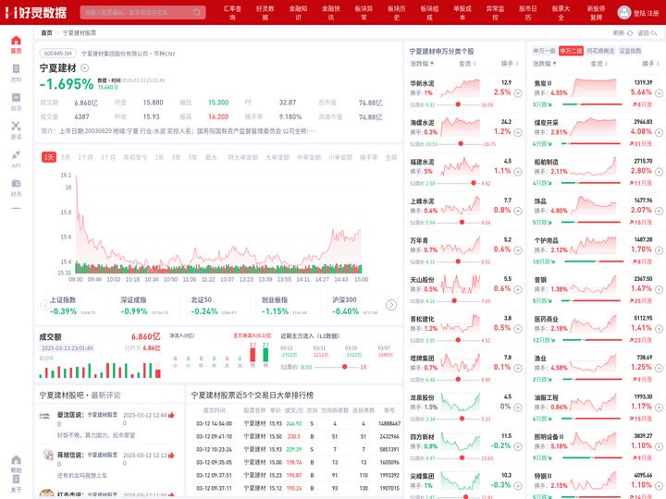The width and height of the screenshot is (666, 499).
Task: Click the 600449.SH stock code badge
Action: pyautogui.click(x=58, y=54)
